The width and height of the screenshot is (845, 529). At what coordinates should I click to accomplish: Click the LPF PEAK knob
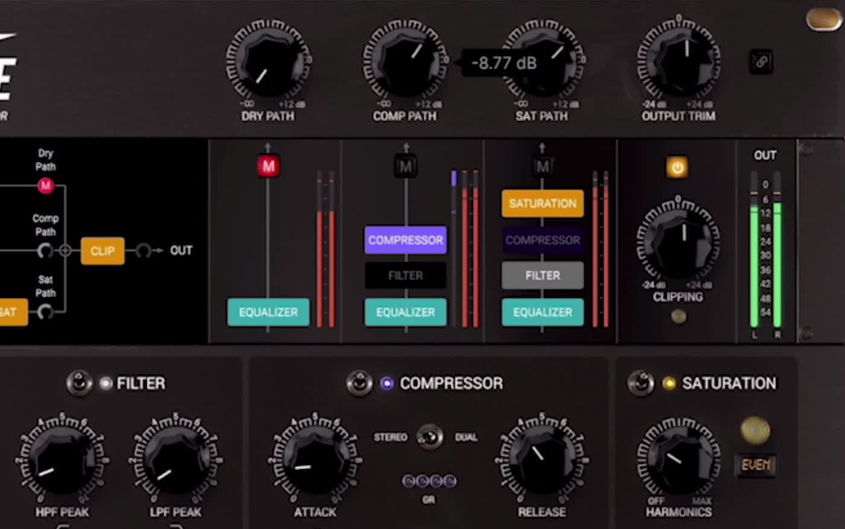(175, 460)
